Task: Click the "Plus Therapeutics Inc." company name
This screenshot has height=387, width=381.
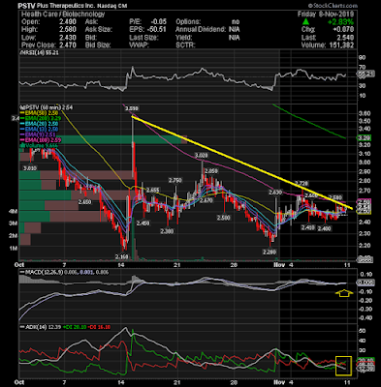Action: 66,6
